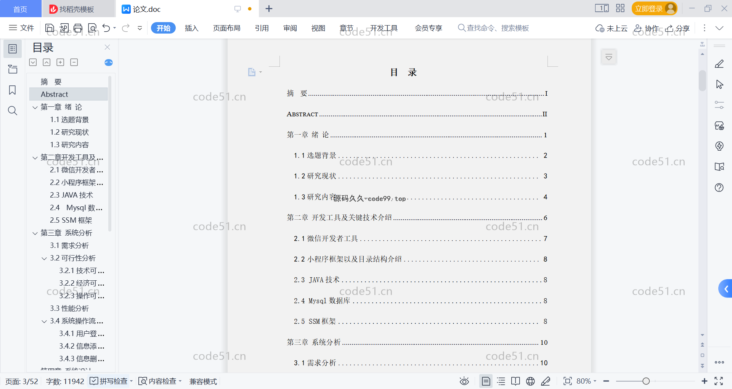Click the 未上云 cloud button
732x389 pixels.
612,28
